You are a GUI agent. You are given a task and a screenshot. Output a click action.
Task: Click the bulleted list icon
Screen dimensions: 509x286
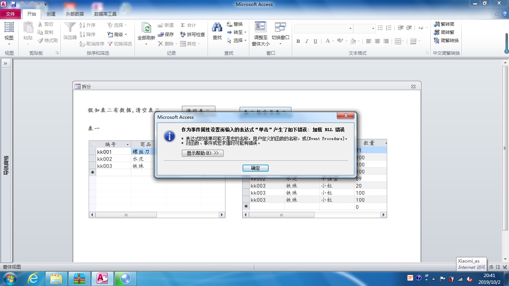coord(380,28)
